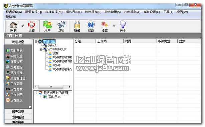Open the dropdown arrow next to 限制
Image resolution: width=205 pixels, height=127 pixels.
click(23, 26)
